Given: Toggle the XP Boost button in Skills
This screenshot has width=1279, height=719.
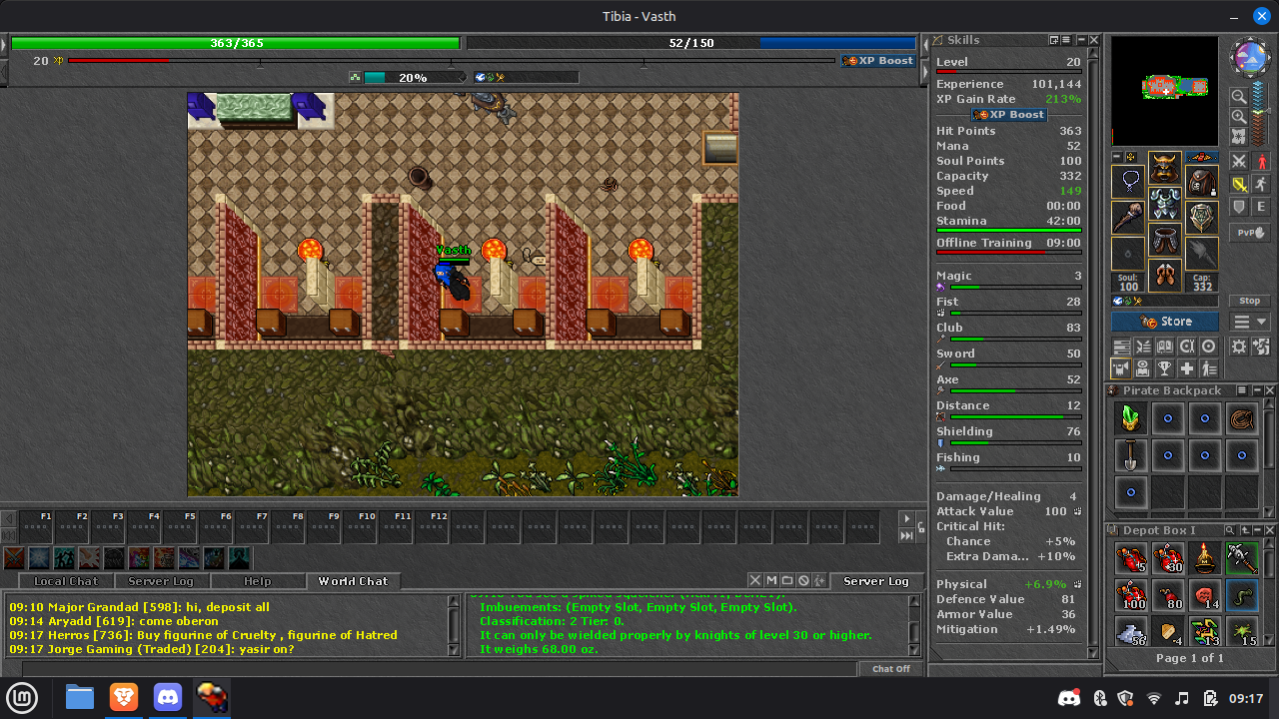Looking at the screenshot, I should tap(1008, 115).
